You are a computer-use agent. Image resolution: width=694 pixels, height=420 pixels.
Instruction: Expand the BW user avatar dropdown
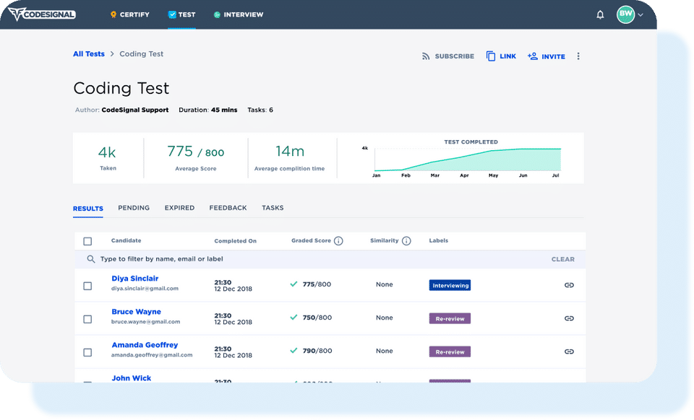pyautogui.click(x=630, y=14)
